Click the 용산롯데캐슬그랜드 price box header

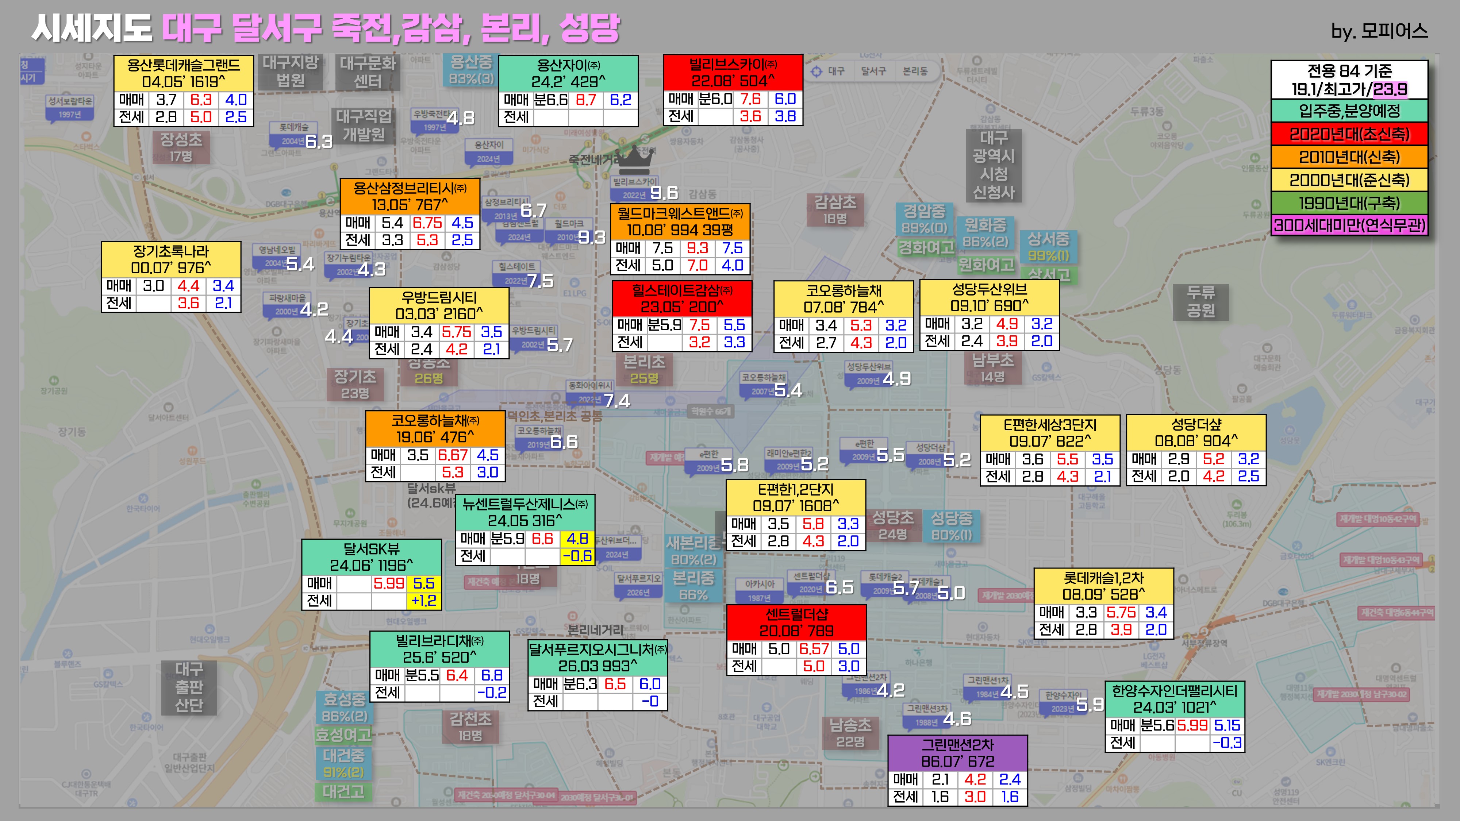(183, 73)
